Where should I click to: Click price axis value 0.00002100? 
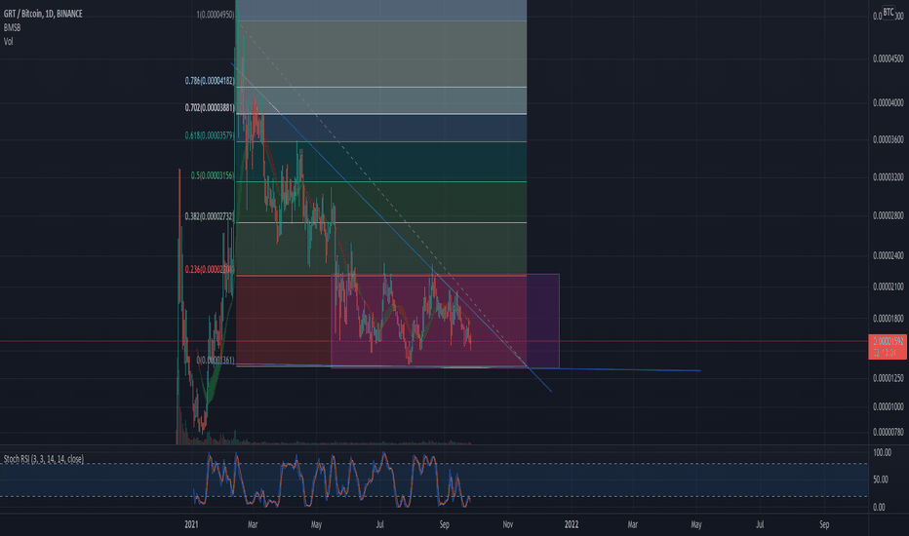[x=889, y=287]
